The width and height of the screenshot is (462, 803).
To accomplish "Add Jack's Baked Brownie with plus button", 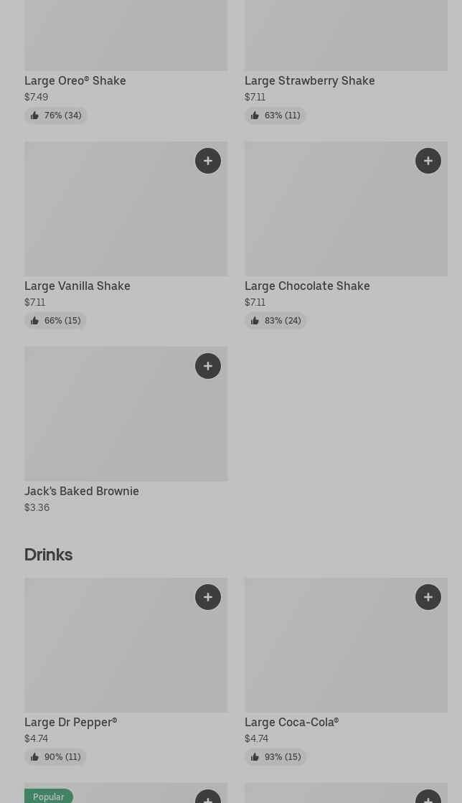I will pos(208,366).
